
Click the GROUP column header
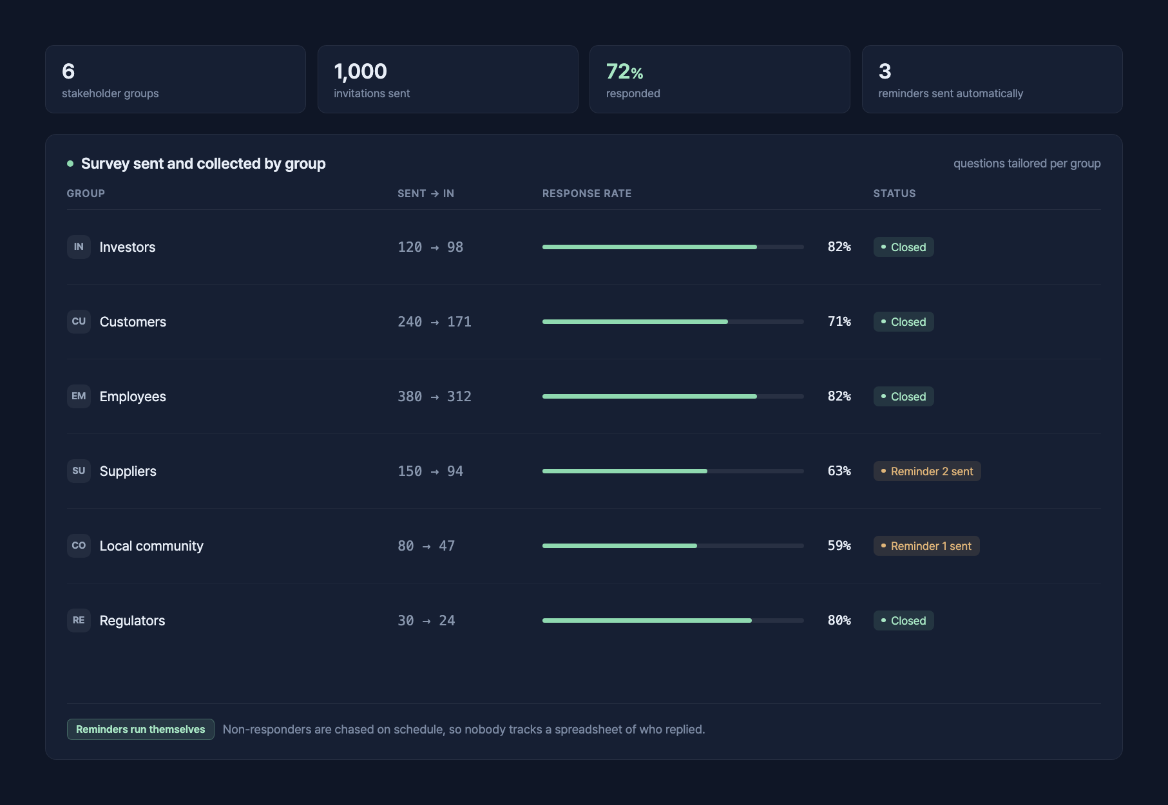(86, 193)
